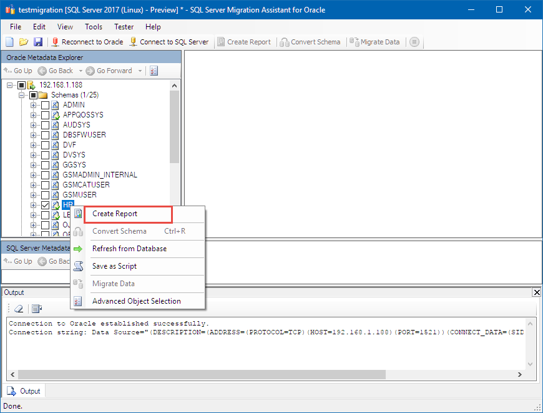Check the checkbox next to AUDSYS schema

point(46,124)
